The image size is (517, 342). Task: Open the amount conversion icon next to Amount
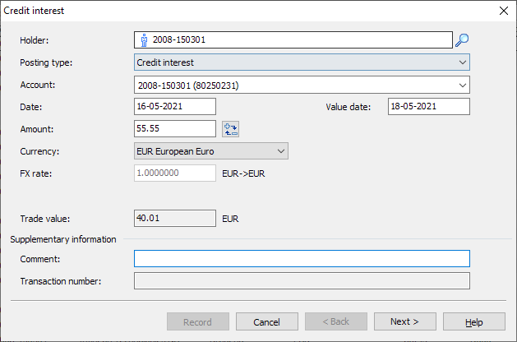coord(230,129)
